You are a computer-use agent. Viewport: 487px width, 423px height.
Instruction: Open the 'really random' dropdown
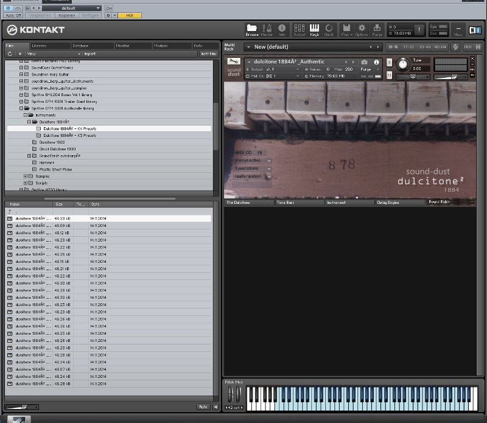pos(253,177)
